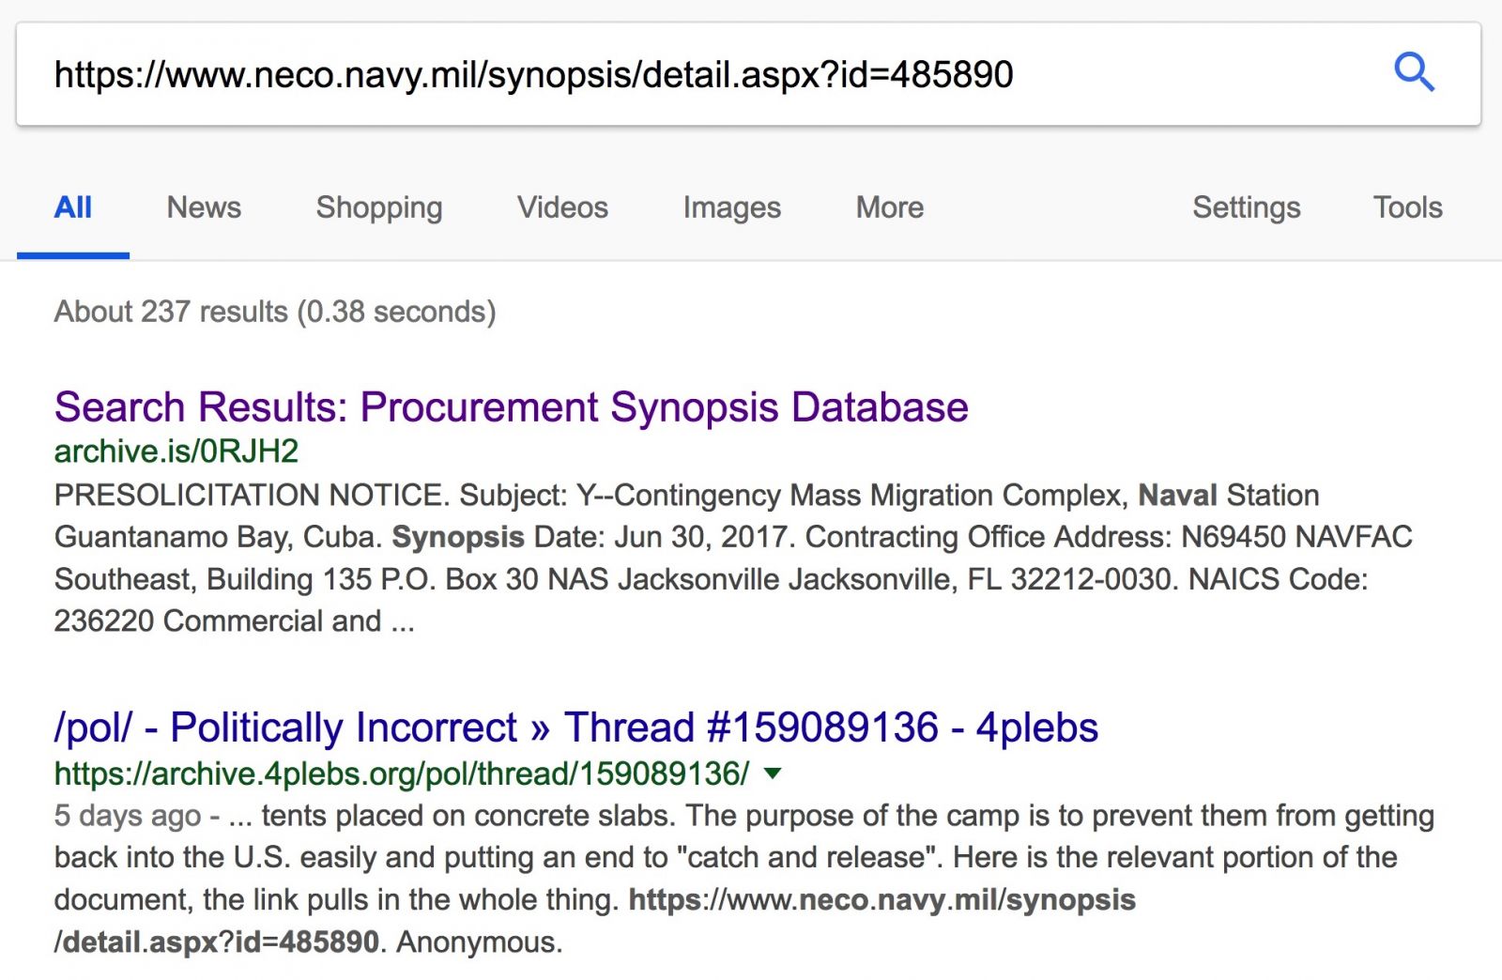Select the All results tab
The image size is (1502, 980).
[x=73, y=207]
